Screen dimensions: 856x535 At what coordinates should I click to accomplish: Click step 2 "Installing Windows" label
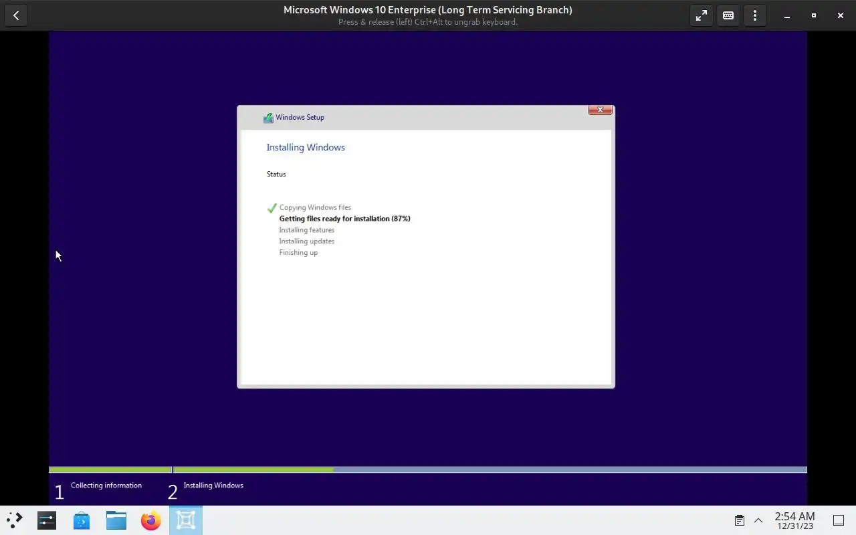(213, 486)
